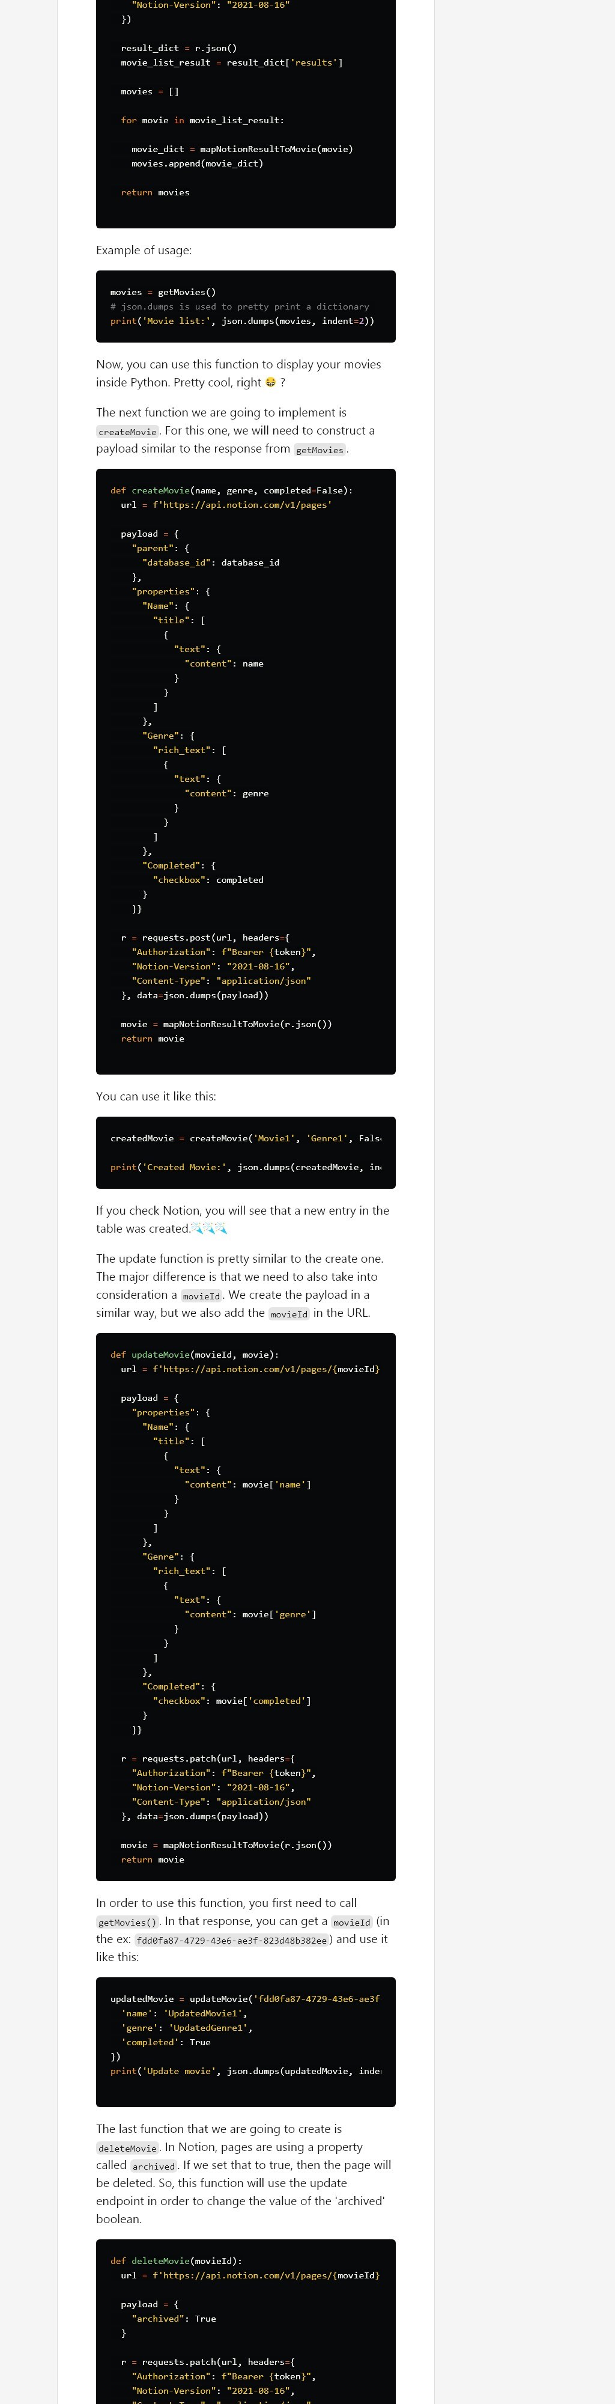Click the inline code "createMovie" in the paragraph

128,432
